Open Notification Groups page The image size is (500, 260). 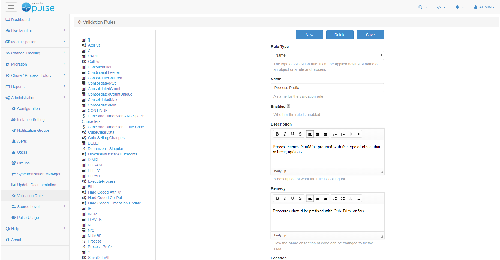pyautogui.click(x=35, y=130)
